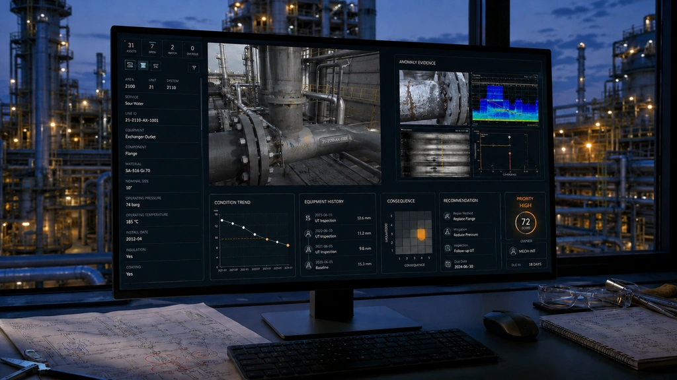Click the last orange point on Condition Trend
The height and width of the screenshot is (380, 677).
pyautogui.click(x=288, y=245)
